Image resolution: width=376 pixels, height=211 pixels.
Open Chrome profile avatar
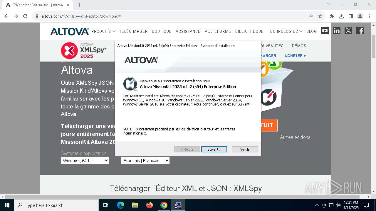click(360, 16)
